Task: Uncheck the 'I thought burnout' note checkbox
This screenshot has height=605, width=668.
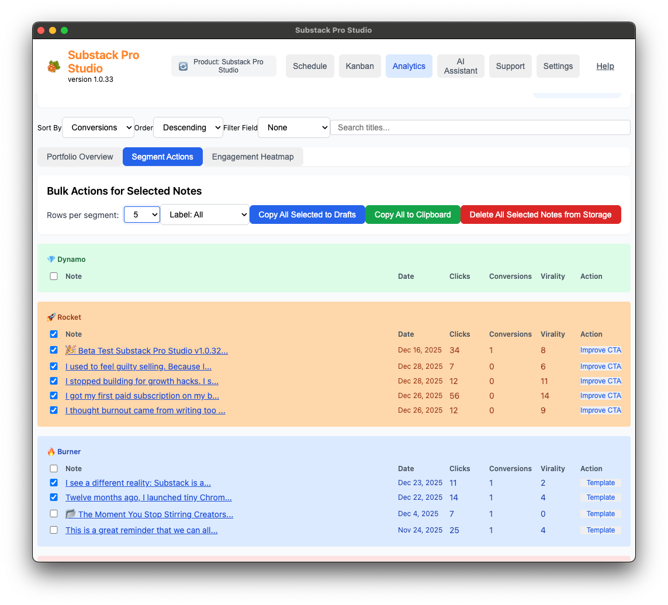Action: 54,410
